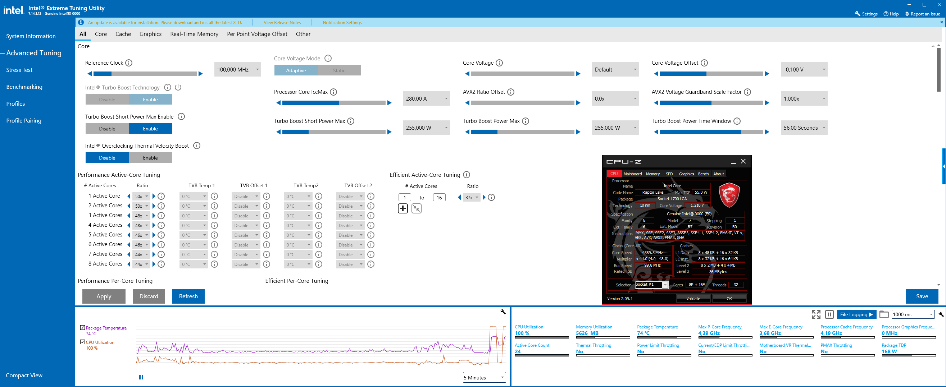
Task: Switch to Per Point Voltage Offset tab
Action: 257,34
